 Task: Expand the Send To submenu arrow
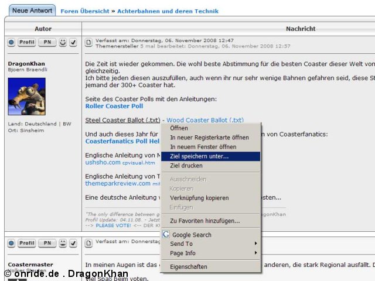pos(255,244)
